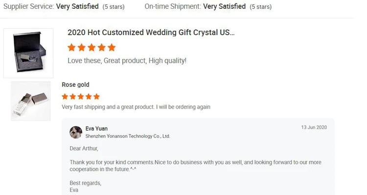Open the Rose gold crystal USB review photo
Screen dimensions: 367x195
31,101
